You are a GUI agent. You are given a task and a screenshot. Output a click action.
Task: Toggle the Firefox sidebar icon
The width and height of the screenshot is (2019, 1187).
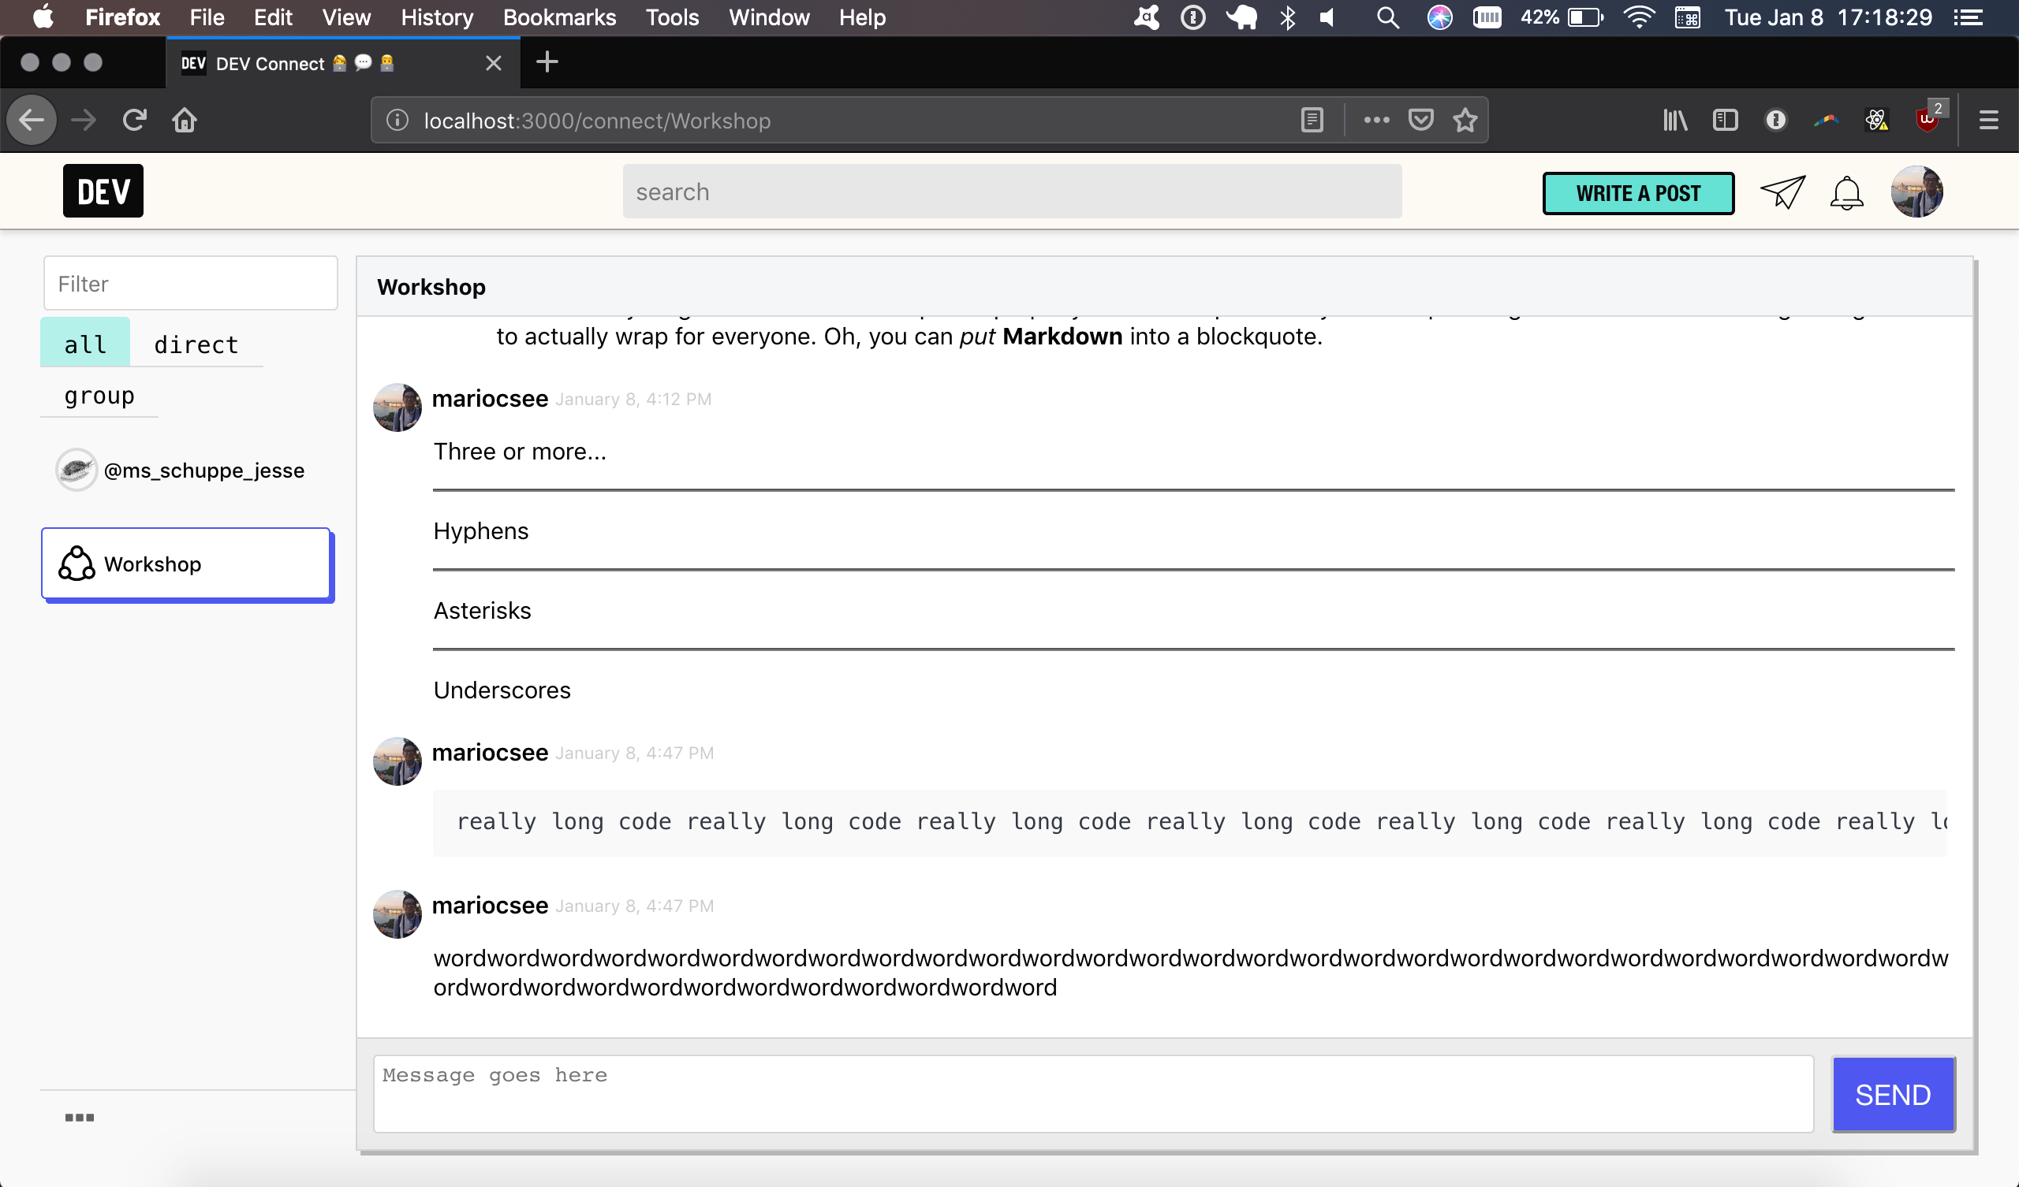point(1724,120)
